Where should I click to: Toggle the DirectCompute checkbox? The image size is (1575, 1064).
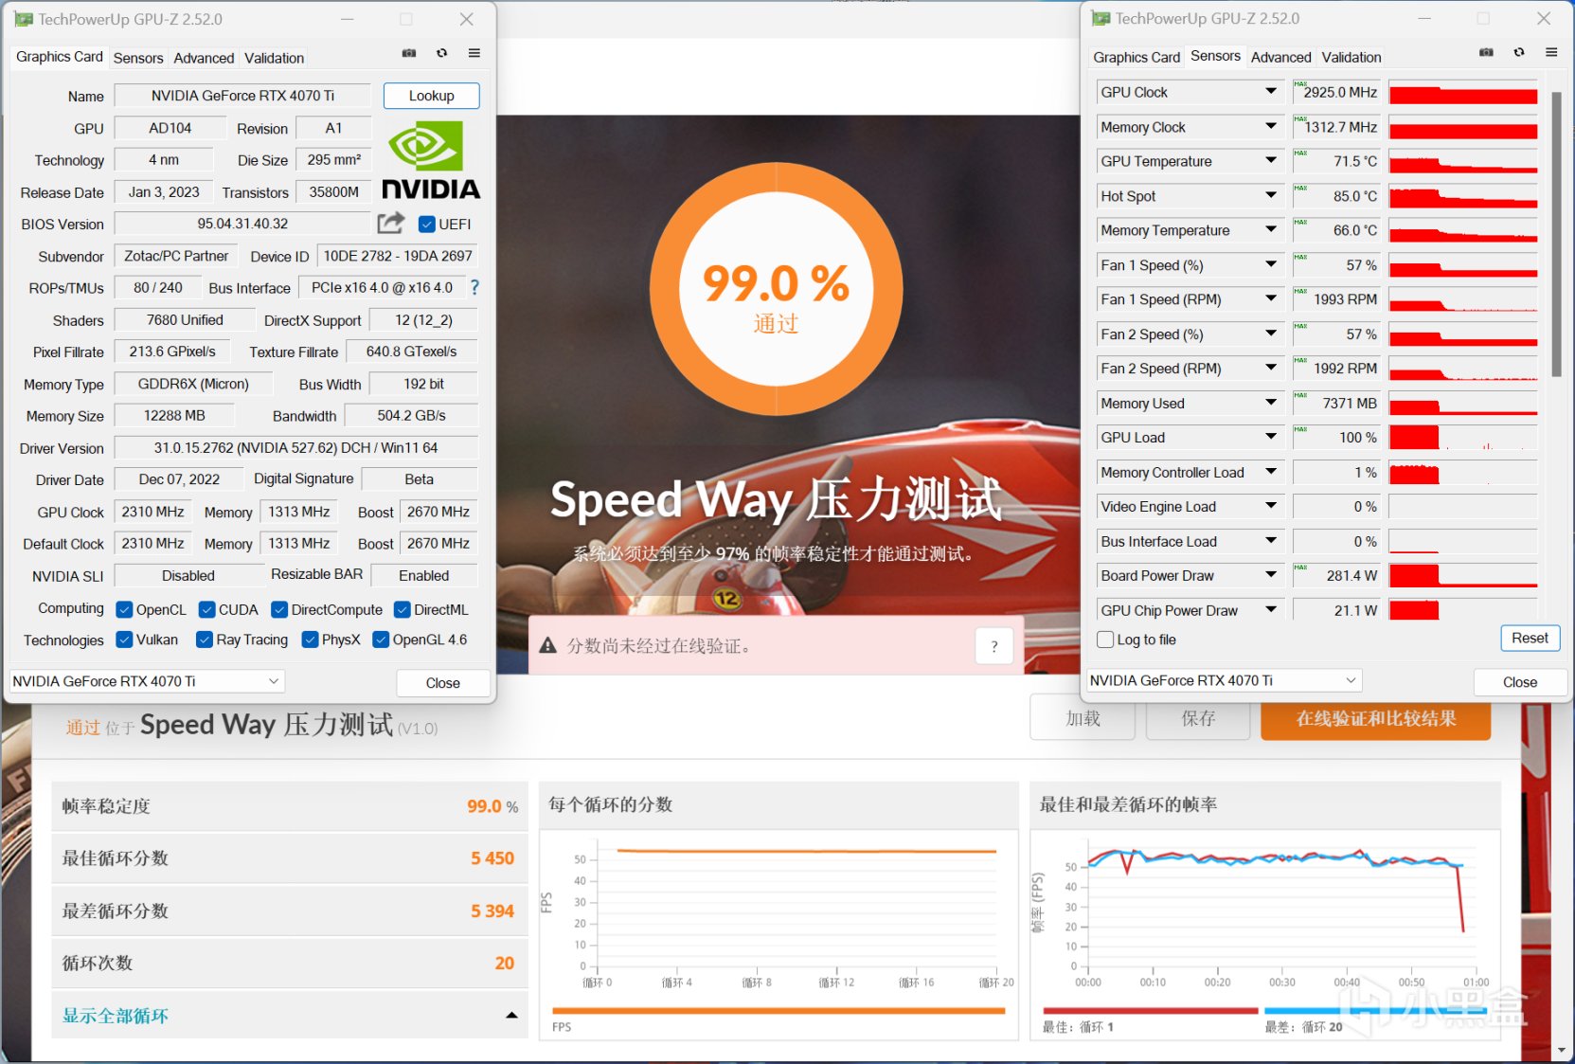click(279, 609)
